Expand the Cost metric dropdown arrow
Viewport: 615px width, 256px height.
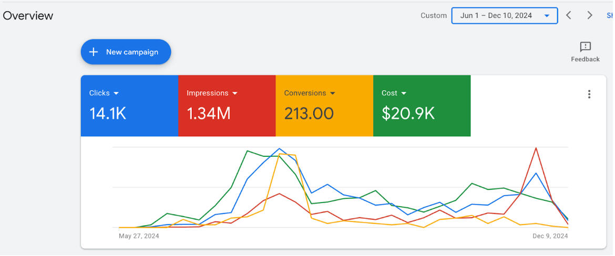404,93
